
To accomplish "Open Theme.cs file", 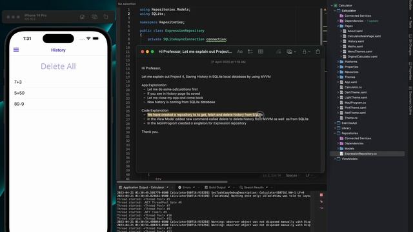I will [x=351, y=118].
